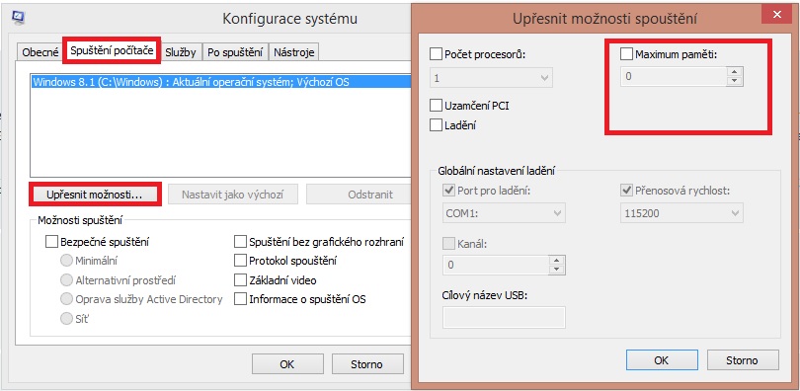800x391 pixels.
Task: Confirm with OK in advanced options dialog
Action: (661, 360)
